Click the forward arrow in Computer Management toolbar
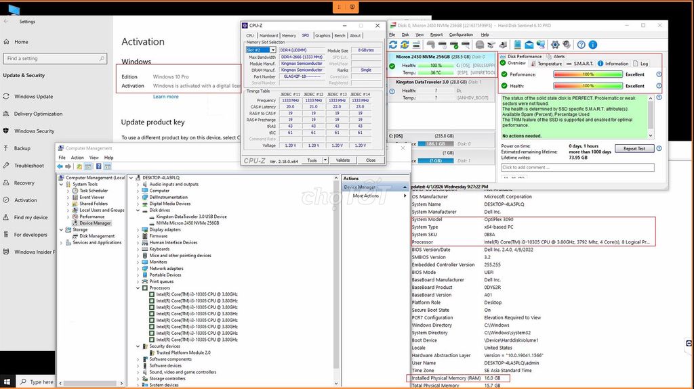This screenshot has height=389, width=694. [68, 166]
